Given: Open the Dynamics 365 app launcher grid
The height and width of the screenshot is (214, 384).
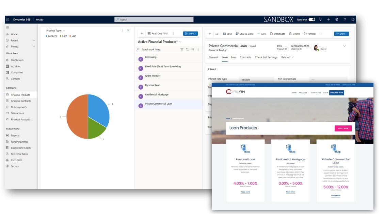Looking at the screenshot, I should 8,20.
